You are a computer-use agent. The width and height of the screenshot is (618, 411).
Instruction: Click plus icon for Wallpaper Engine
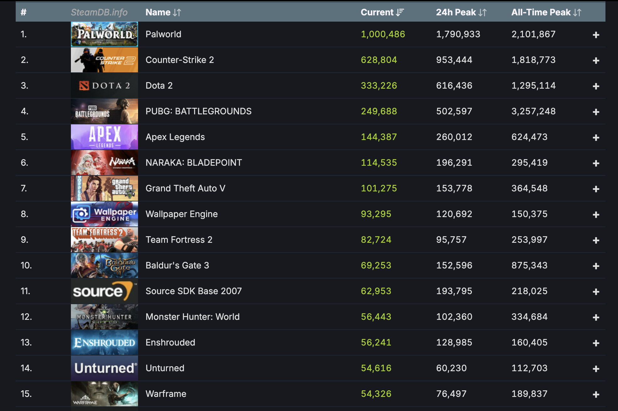pos(596,215)
